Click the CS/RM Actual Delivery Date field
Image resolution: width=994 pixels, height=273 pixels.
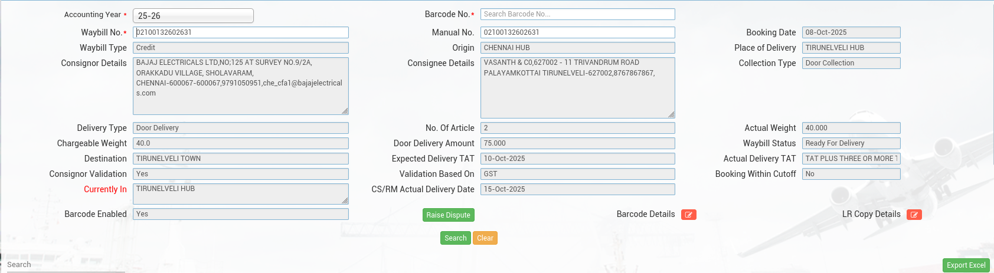tap(577, 189)
